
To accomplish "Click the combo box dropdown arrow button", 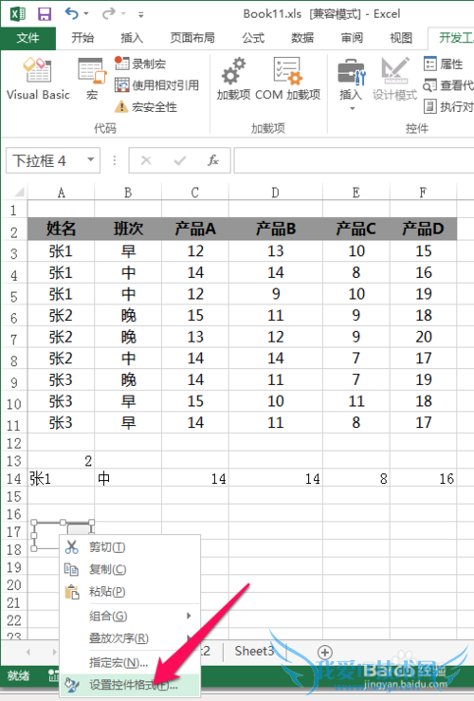I will [x=79, y=529].
